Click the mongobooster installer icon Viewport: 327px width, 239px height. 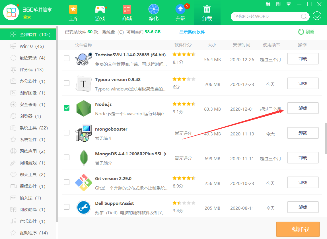pos(83,133)
